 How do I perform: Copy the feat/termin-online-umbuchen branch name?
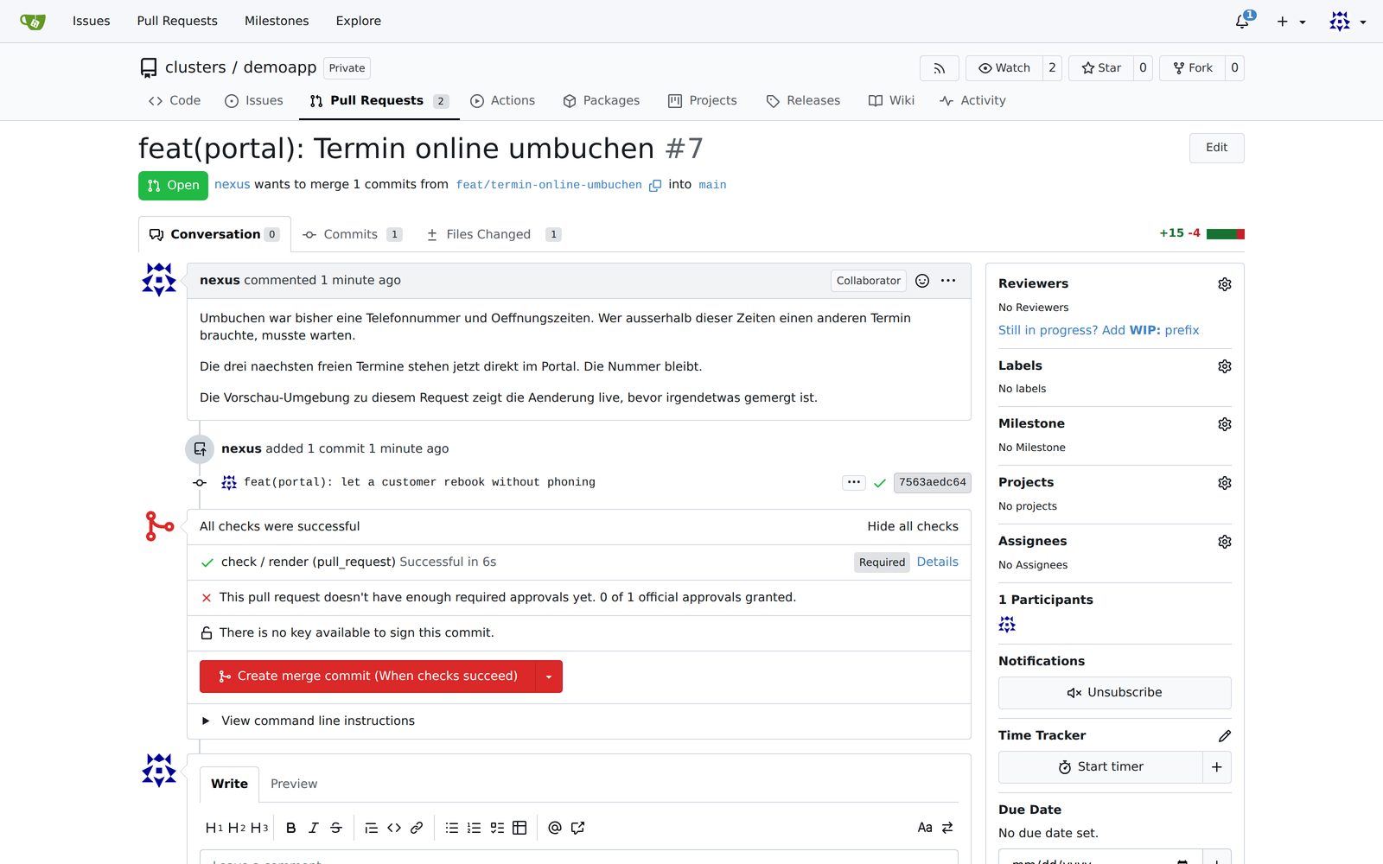pos(655,185)
